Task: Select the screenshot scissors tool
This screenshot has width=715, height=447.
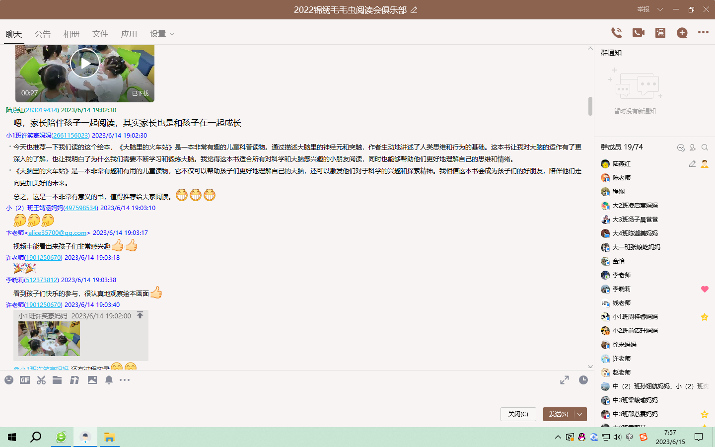Action: click(41, 380)
